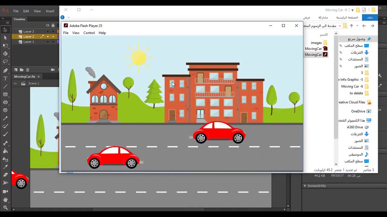Click Layer 3 outline color swatch
This screenshot has height=217, width=387.
click(x=58, y=31)
